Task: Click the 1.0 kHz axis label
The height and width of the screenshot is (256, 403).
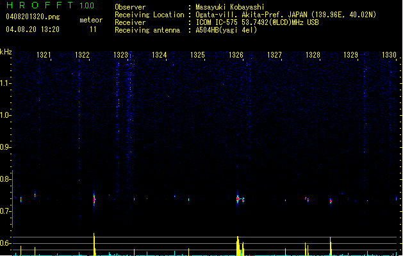Action: (5, 115)
